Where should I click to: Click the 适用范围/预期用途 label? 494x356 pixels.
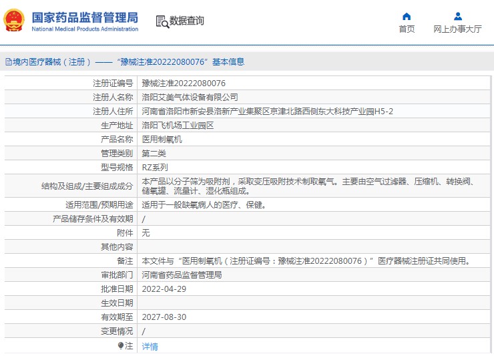[x=99, y=205]
